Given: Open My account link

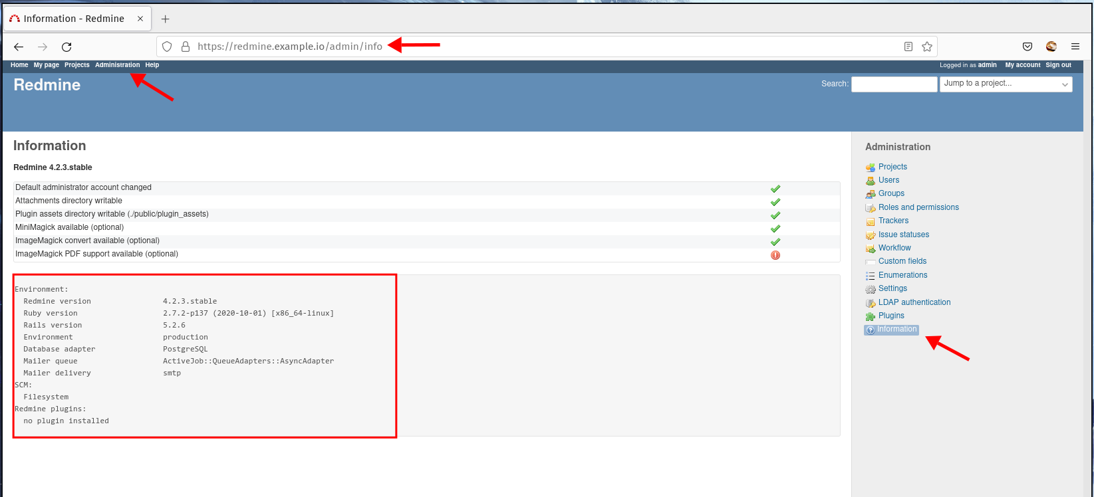Looking at the screenshot, I should pos(1023,65).
